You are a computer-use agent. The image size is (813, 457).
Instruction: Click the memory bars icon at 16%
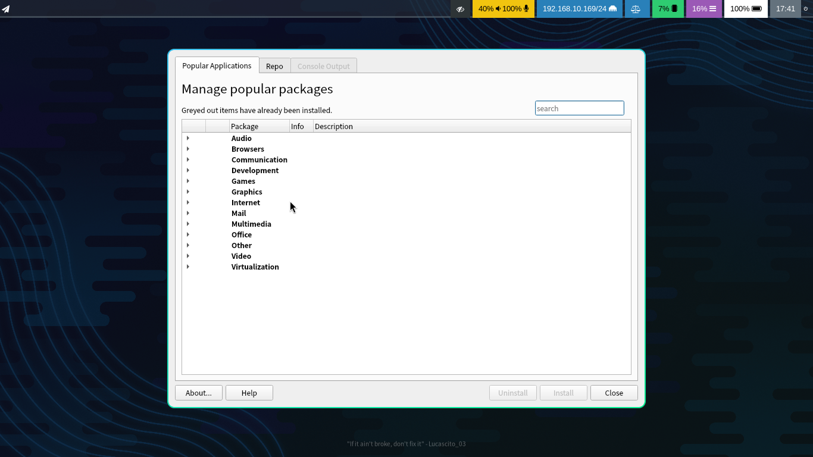pyautogui.click(x=712, y=9)
